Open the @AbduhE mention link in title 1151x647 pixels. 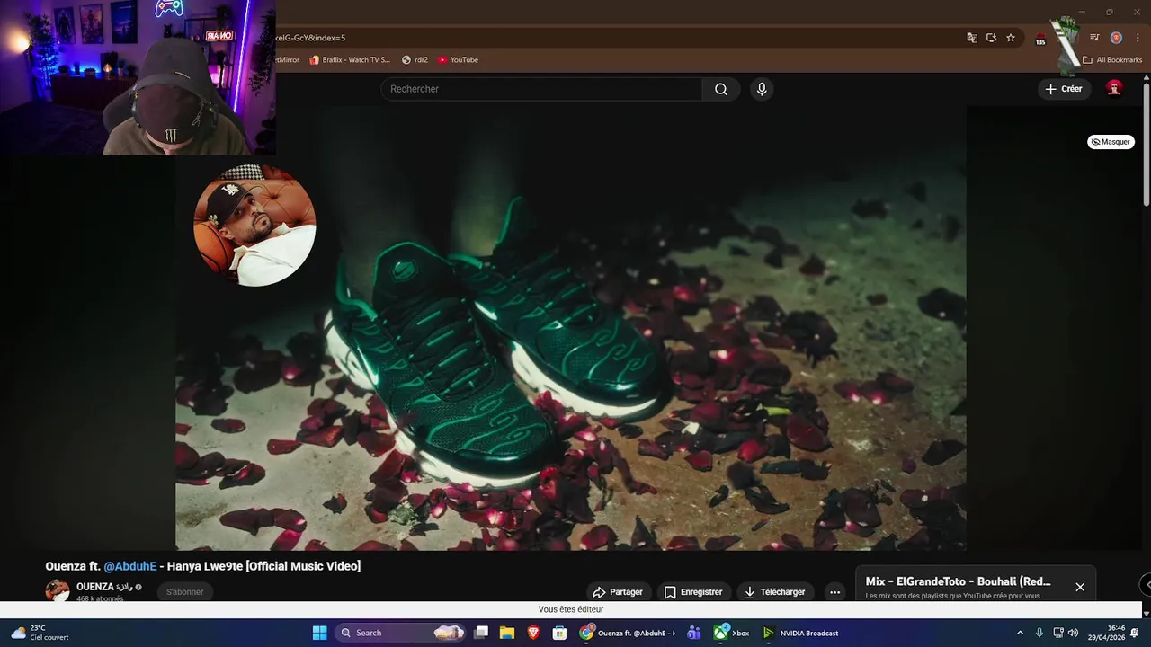click(x=129, y=566)
